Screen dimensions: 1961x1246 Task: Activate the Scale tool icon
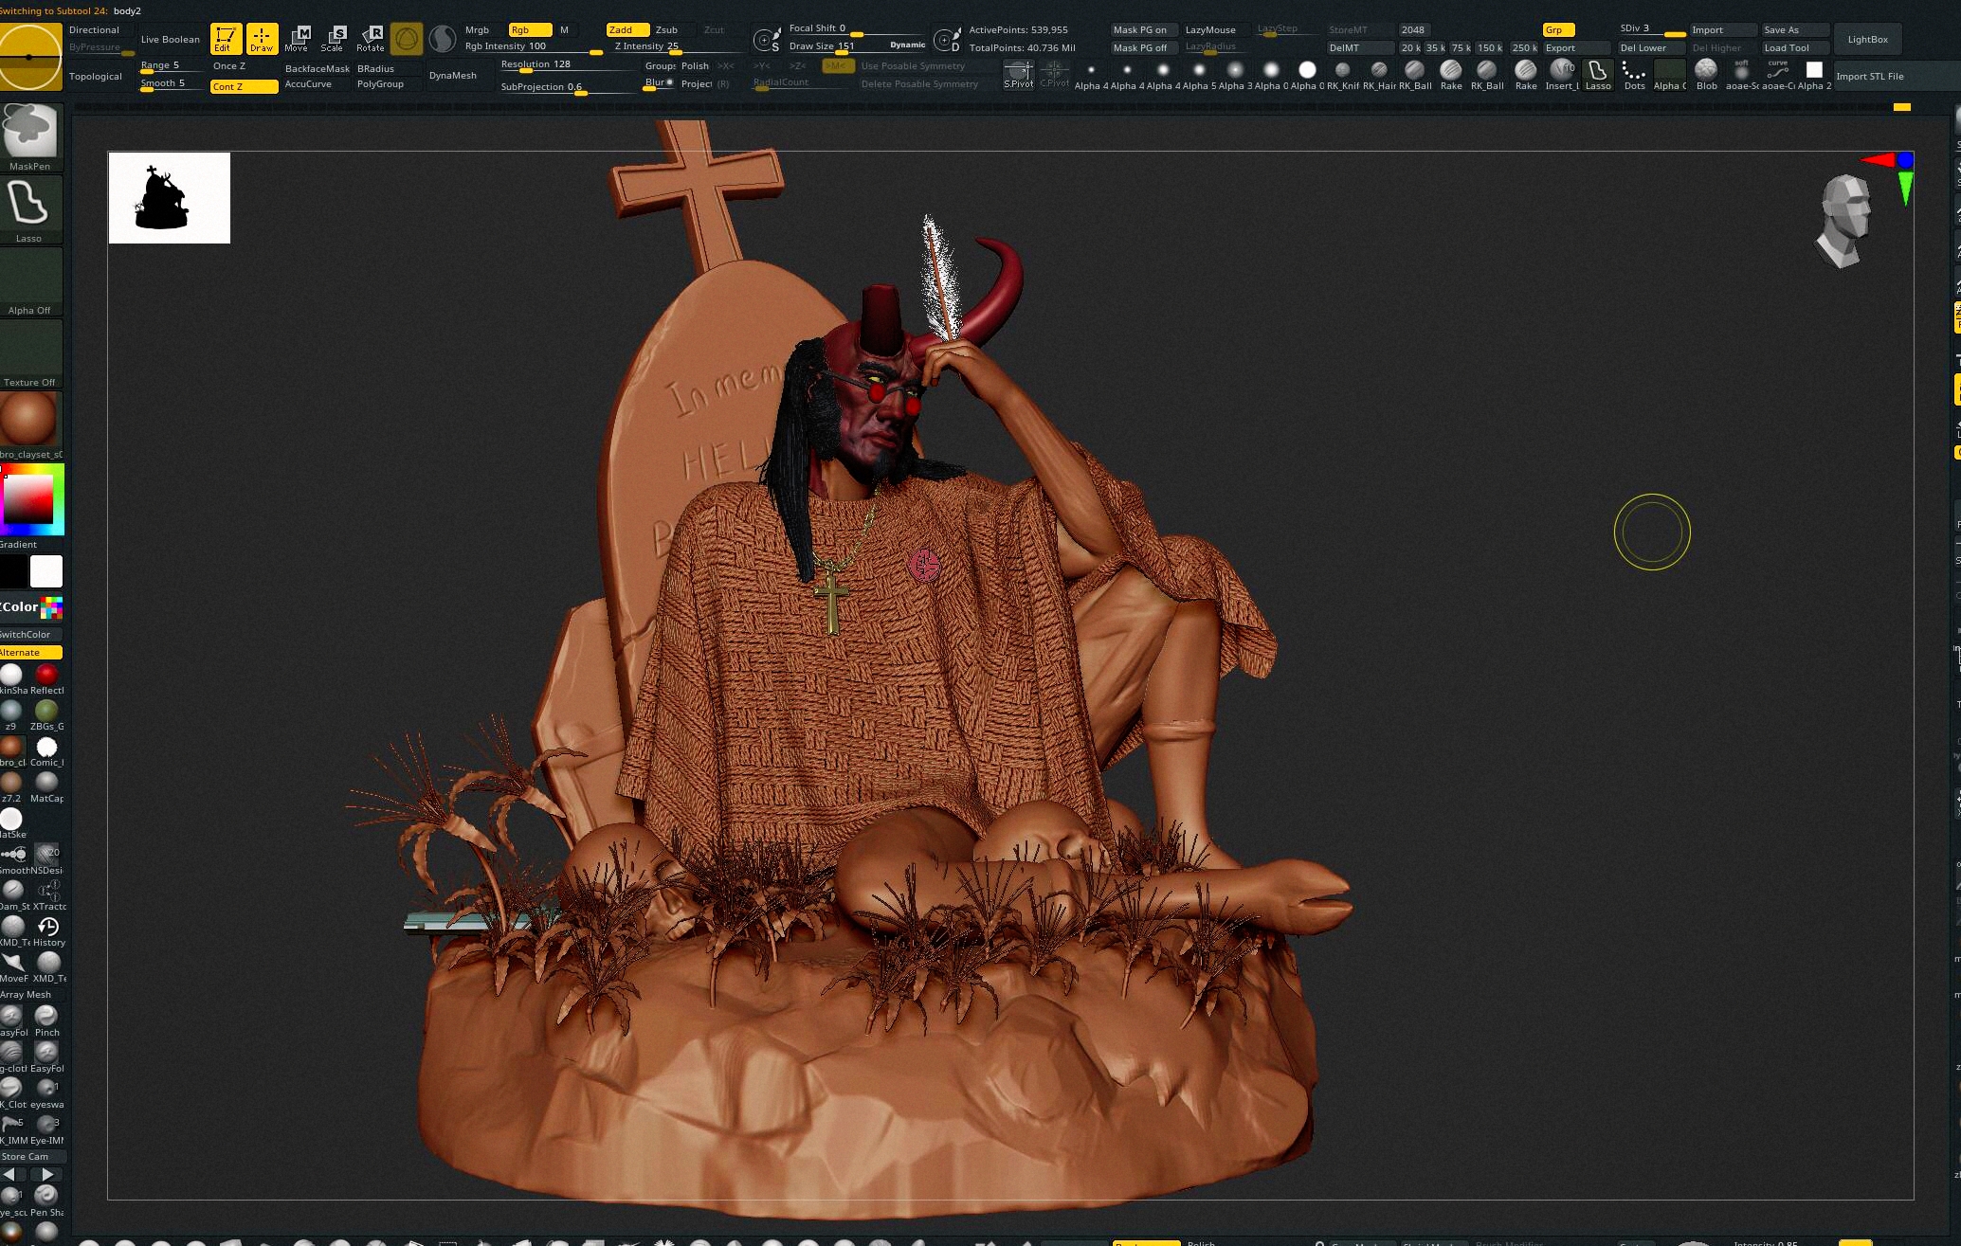pyautogui.click(x=334, y=39)
